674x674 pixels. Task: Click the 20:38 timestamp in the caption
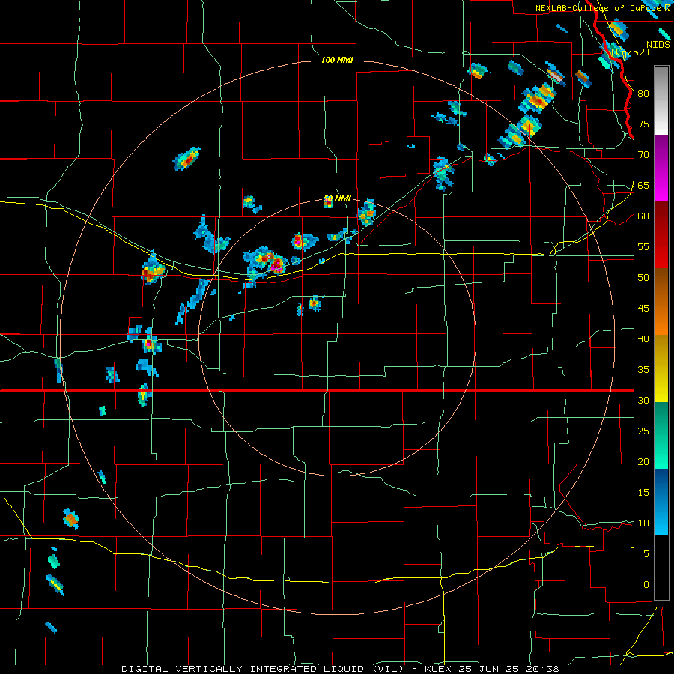[x=544, y=669]
